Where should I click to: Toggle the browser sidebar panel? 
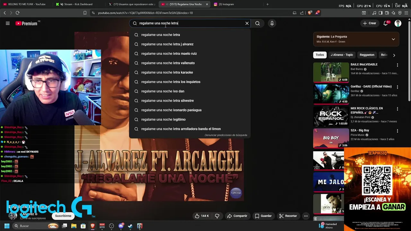click(x=380, y=13)
